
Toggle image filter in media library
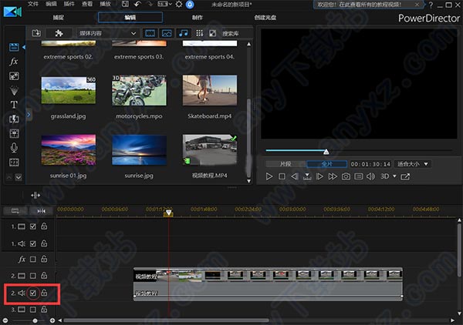point(167,33)
